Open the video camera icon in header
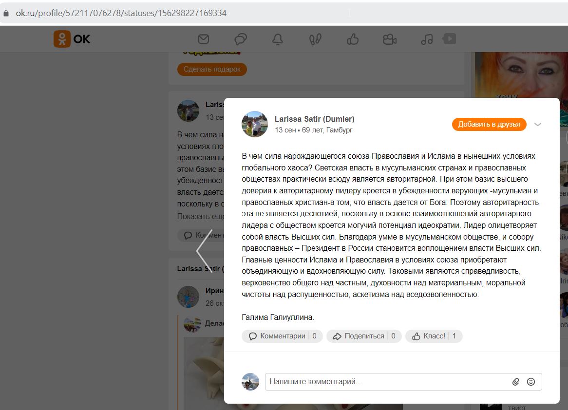Viewport: 568px width, 410px height. 390,39
